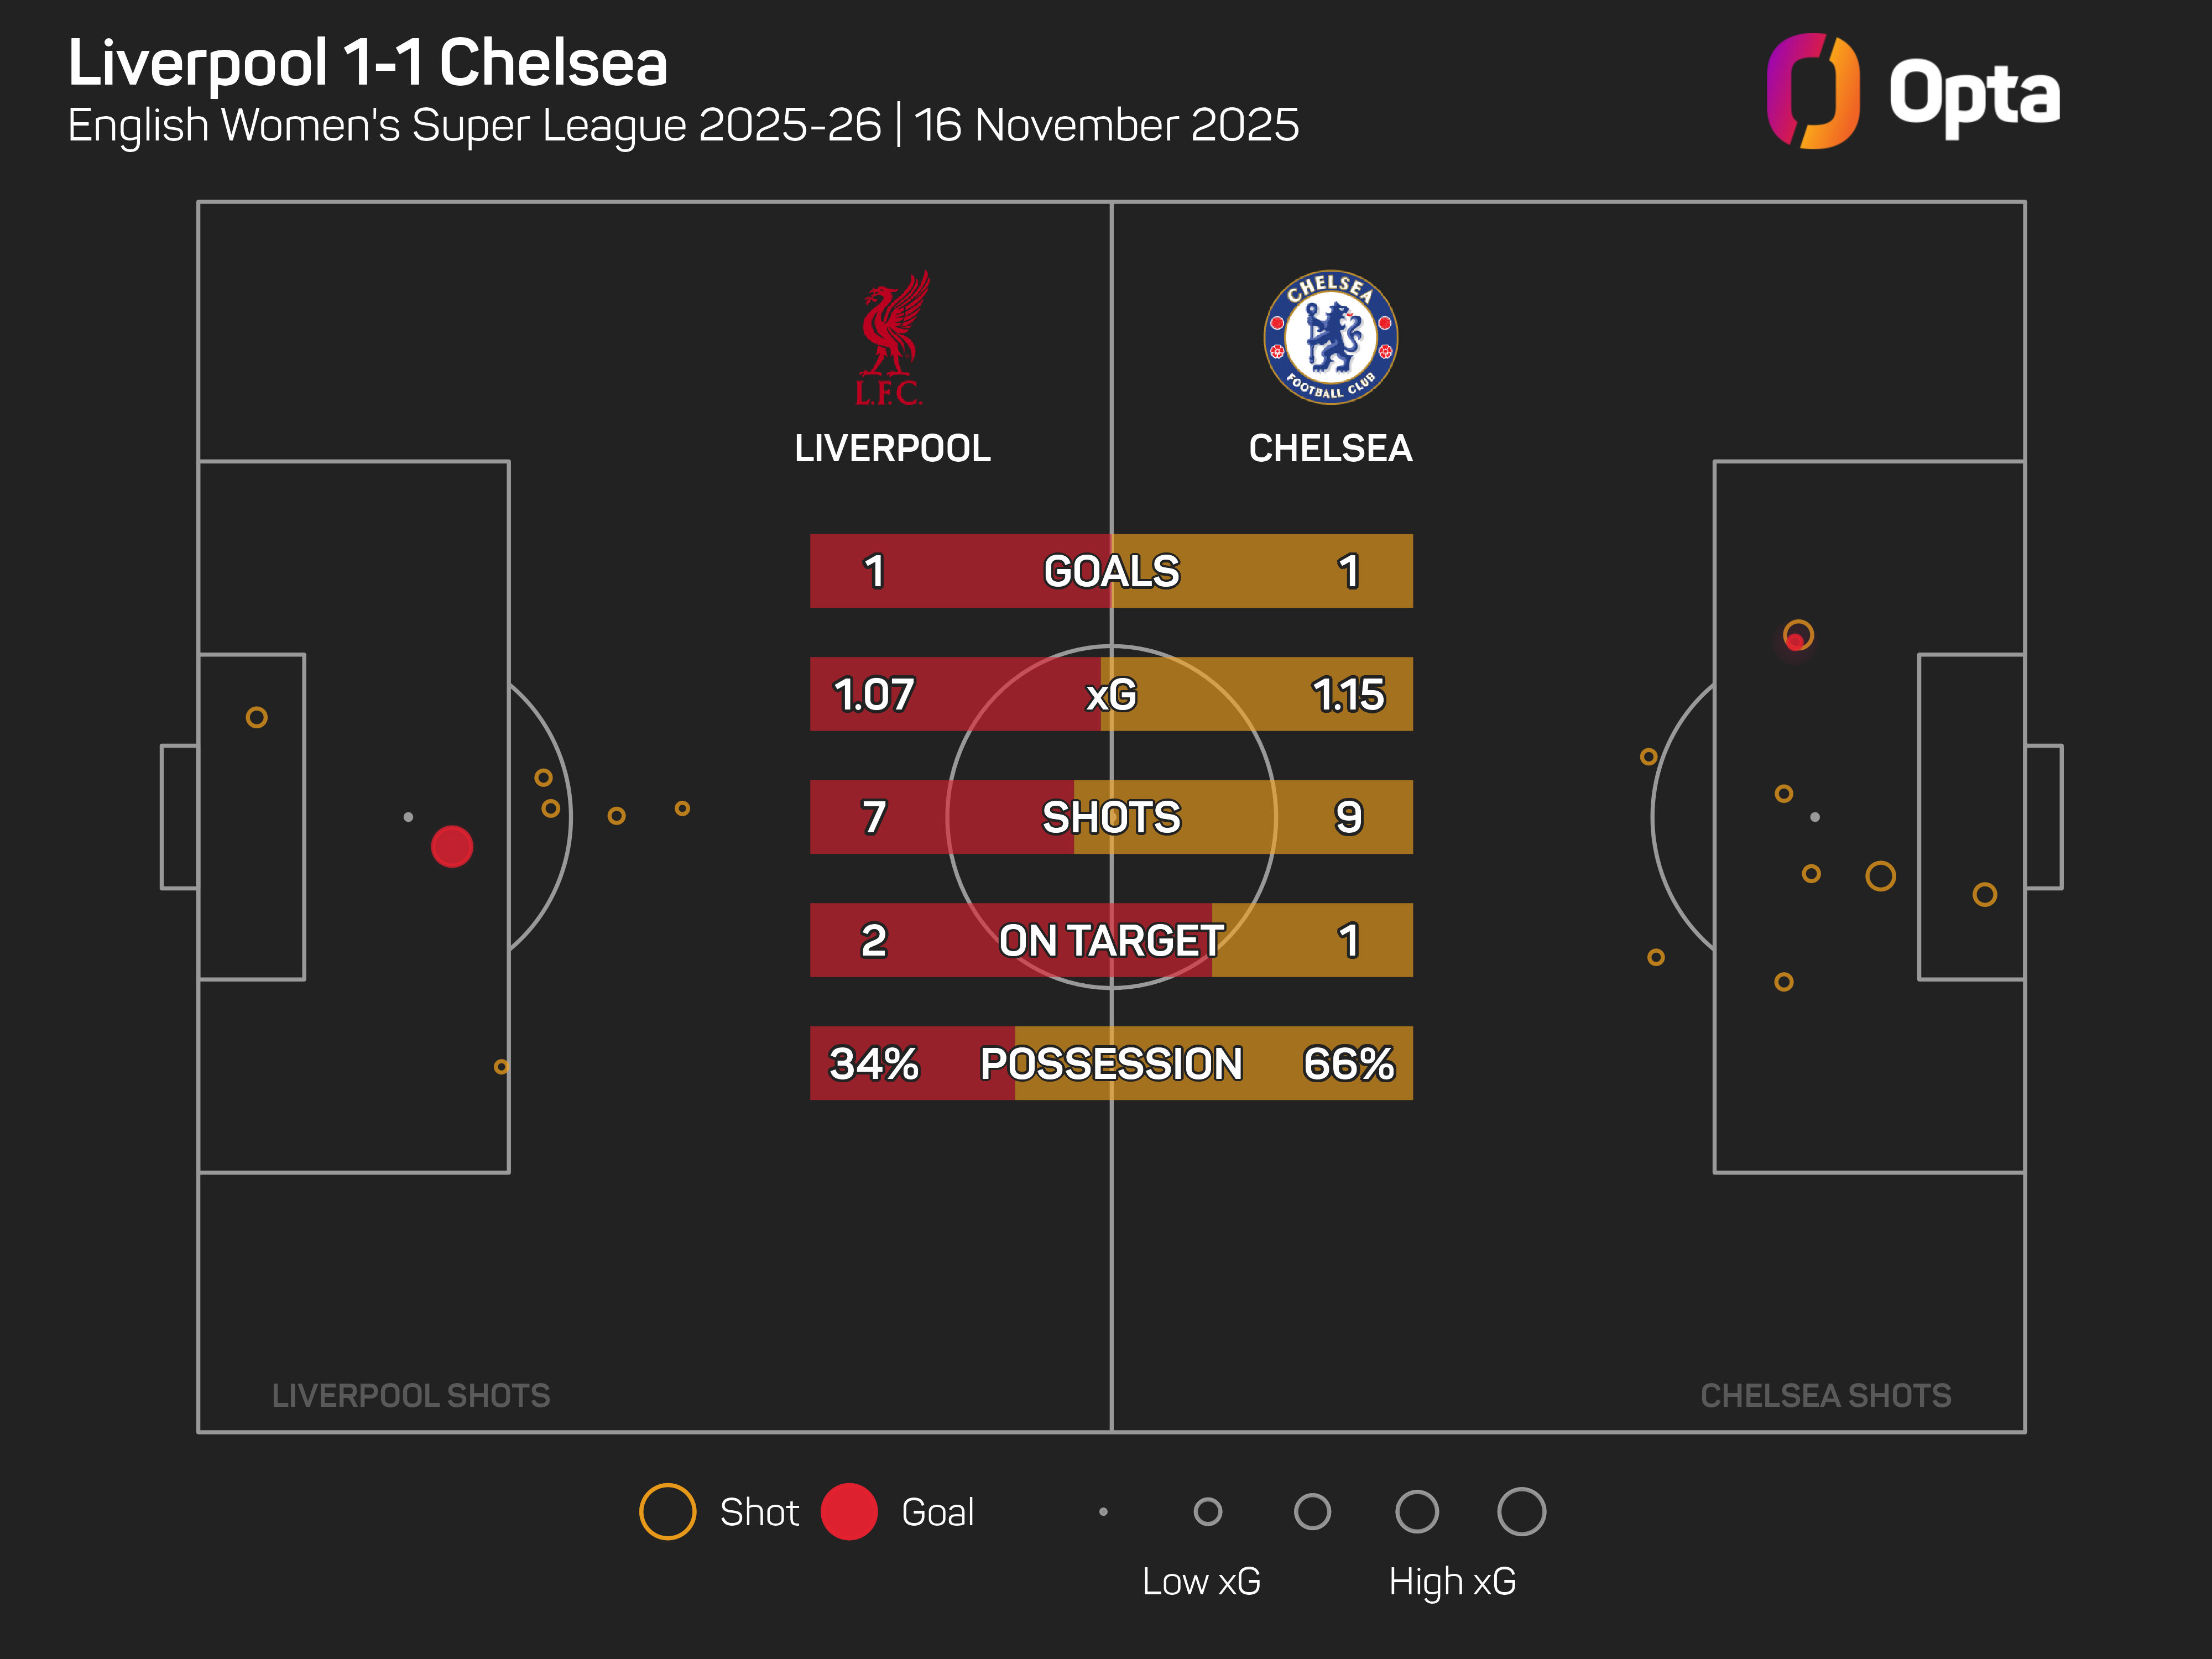Click the largest High xG circle in the legend

(x=1521, y=1511)
